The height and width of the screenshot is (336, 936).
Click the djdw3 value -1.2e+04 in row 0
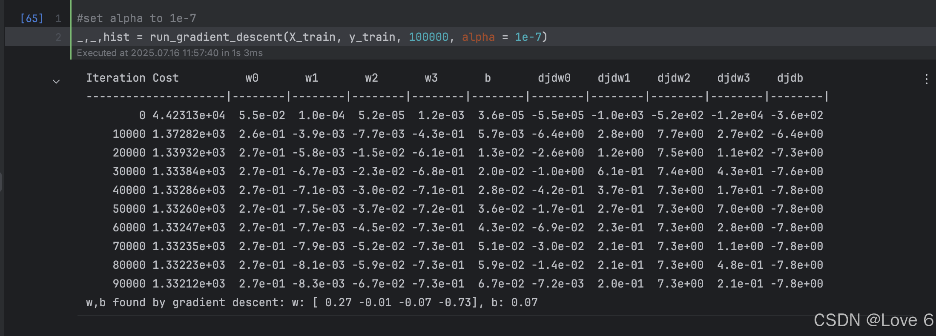point(737,115)
